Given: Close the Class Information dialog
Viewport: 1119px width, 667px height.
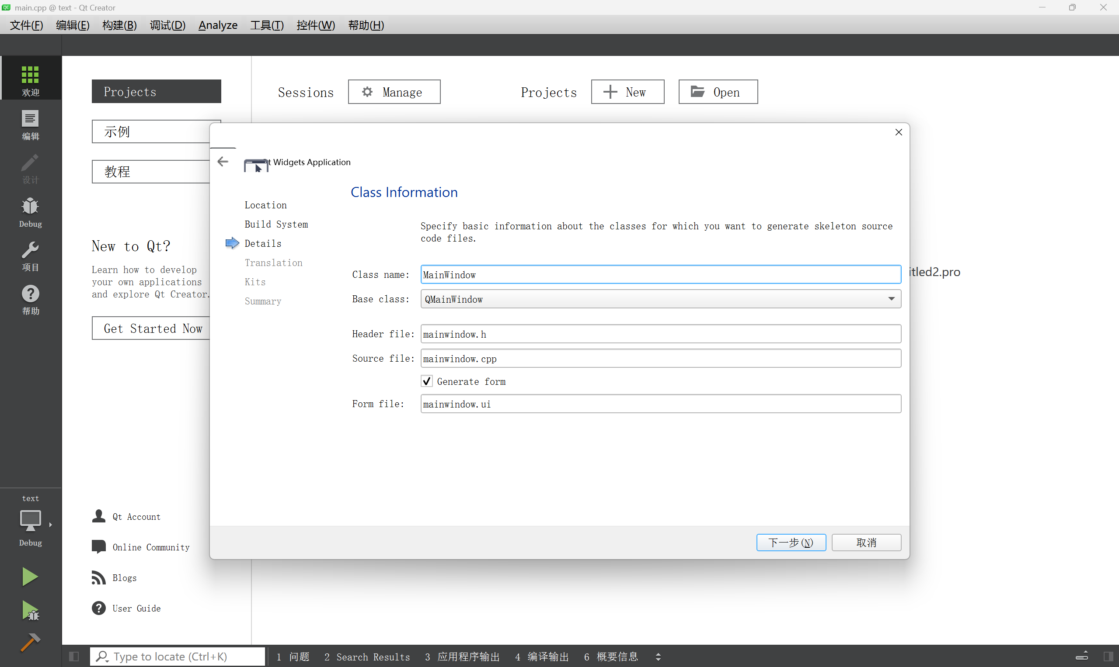Looking at the screenshot, I should pos(899,132).
